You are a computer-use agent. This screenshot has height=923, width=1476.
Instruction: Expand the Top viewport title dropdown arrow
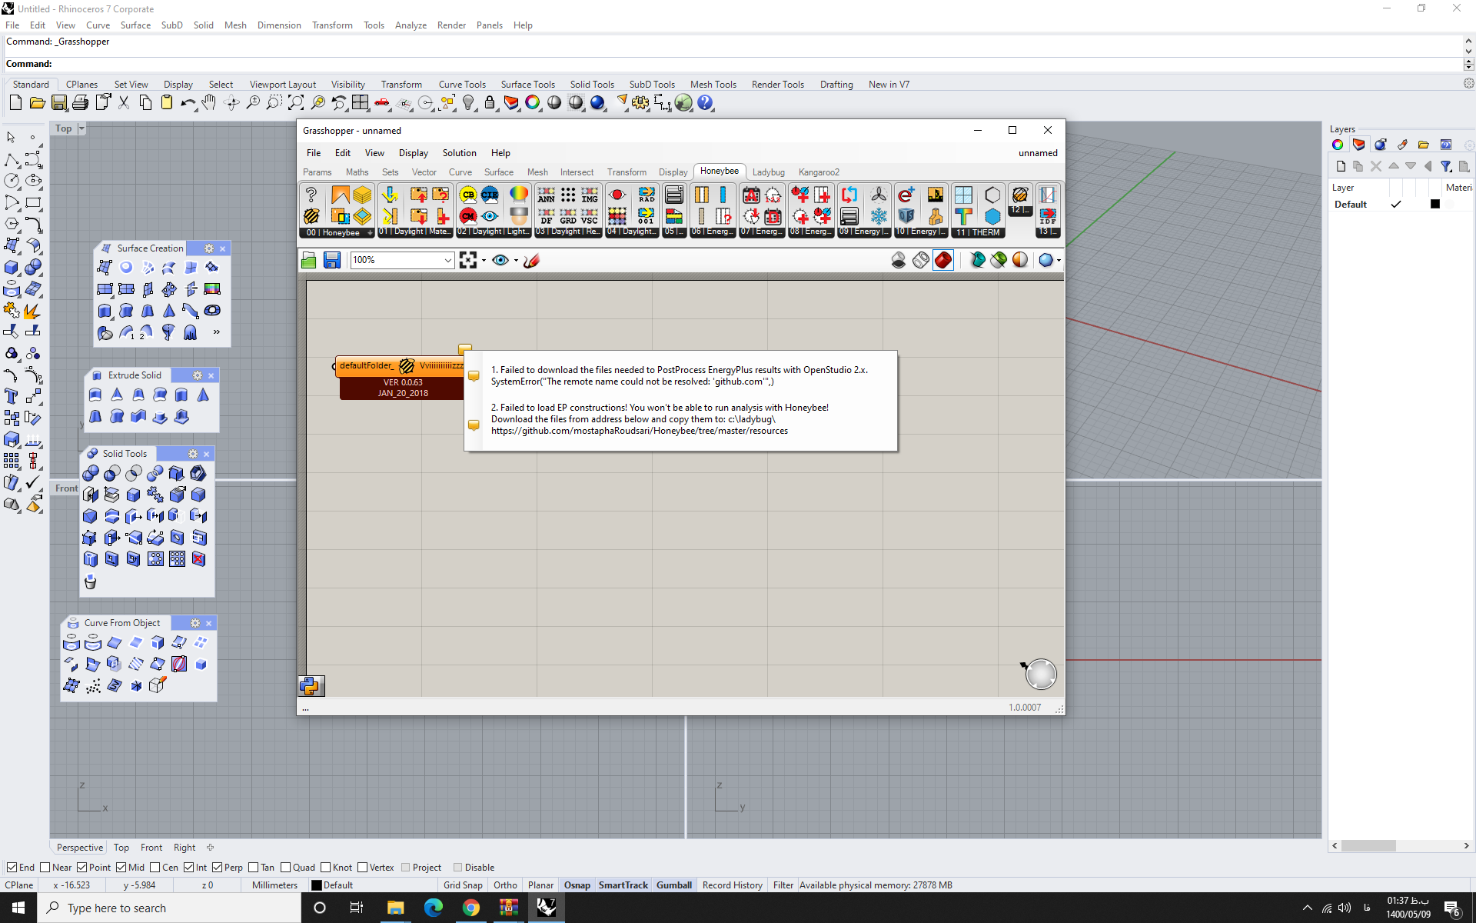coord(81,128)
